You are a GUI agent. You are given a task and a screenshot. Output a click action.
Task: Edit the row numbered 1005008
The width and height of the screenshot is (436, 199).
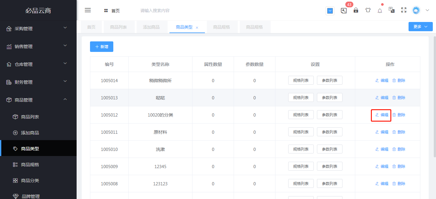pyautogui.click(x=382, y=184)
